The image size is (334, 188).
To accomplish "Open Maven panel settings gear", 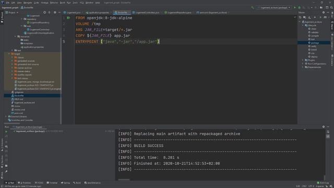I will pyautogui.click(x=324, y=13).
